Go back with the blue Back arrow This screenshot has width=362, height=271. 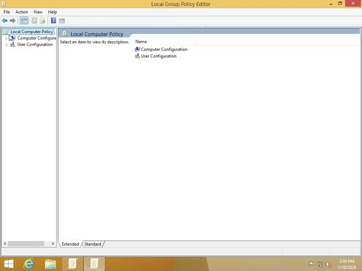(5, 21)
